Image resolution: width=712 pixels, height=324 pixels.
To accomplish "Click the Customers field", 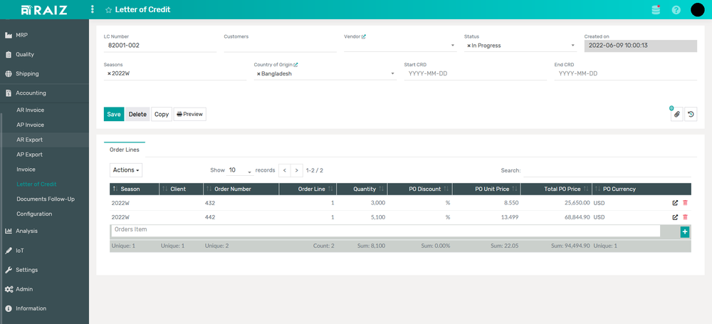I will 280,46.
